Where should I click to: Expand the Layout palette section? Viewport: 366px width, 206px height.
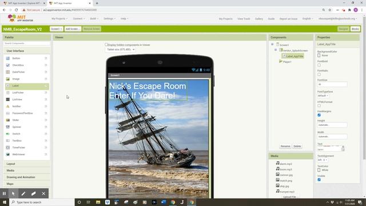27,164
